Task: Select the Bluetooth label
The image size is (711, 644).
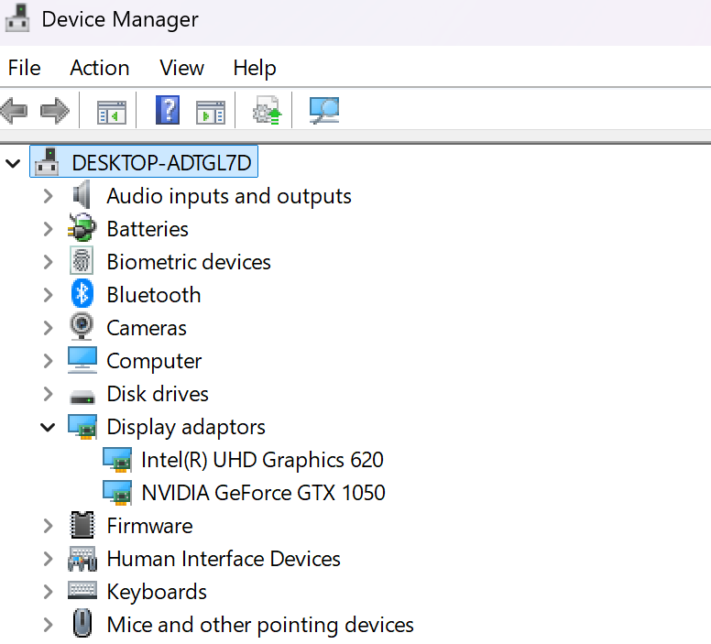Action: pyautogui.click(x=154, y=295)
